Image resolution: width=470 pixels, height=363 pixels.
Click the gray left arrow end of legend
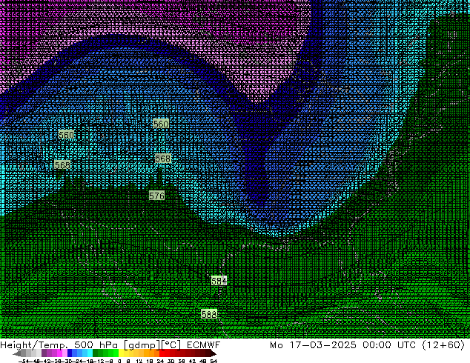[x=16, y=353]
